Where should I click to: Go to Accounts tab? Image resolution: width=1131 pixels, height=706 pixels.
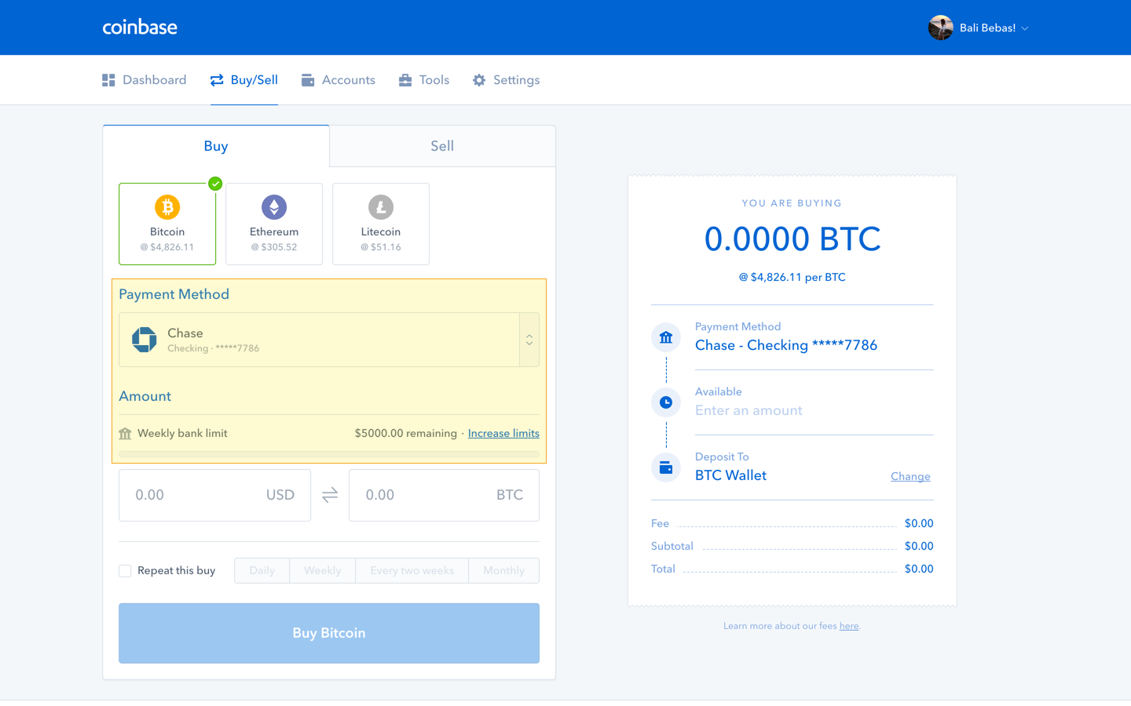coord(339,80)
